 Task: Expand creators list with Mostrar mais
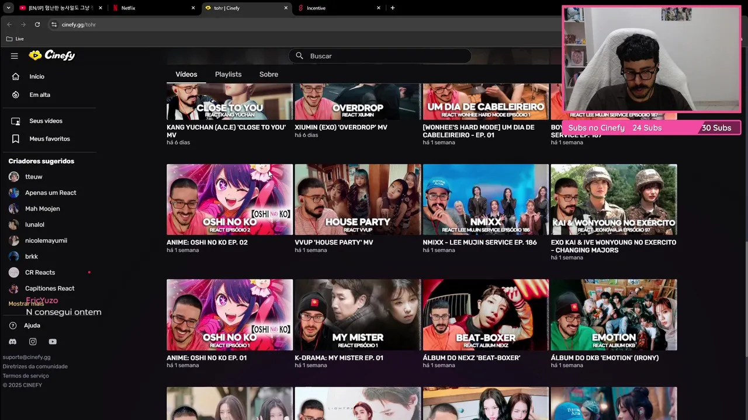[26, 304]
